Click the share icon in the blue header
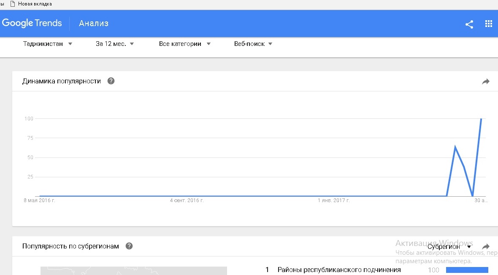 coord(469,24)
